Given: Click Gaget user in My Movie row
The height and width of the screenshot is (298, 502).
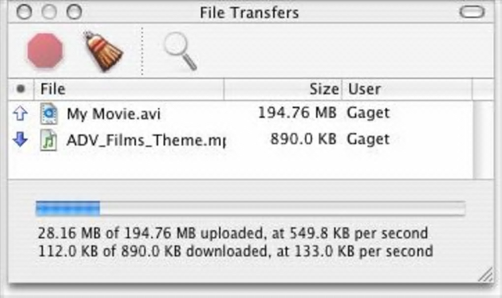Looking at the screenshot, I should click(x=368, y=113).
